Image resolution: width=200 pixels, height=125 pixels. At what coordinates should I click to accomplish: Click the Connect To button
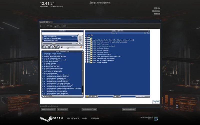coord(93,96)
